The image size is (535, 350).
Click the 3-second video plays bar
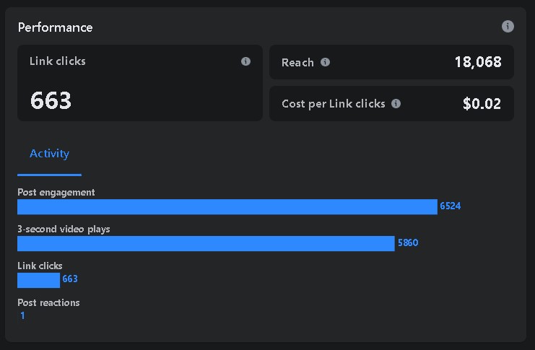pyautogui.click(x=206, y=243)
